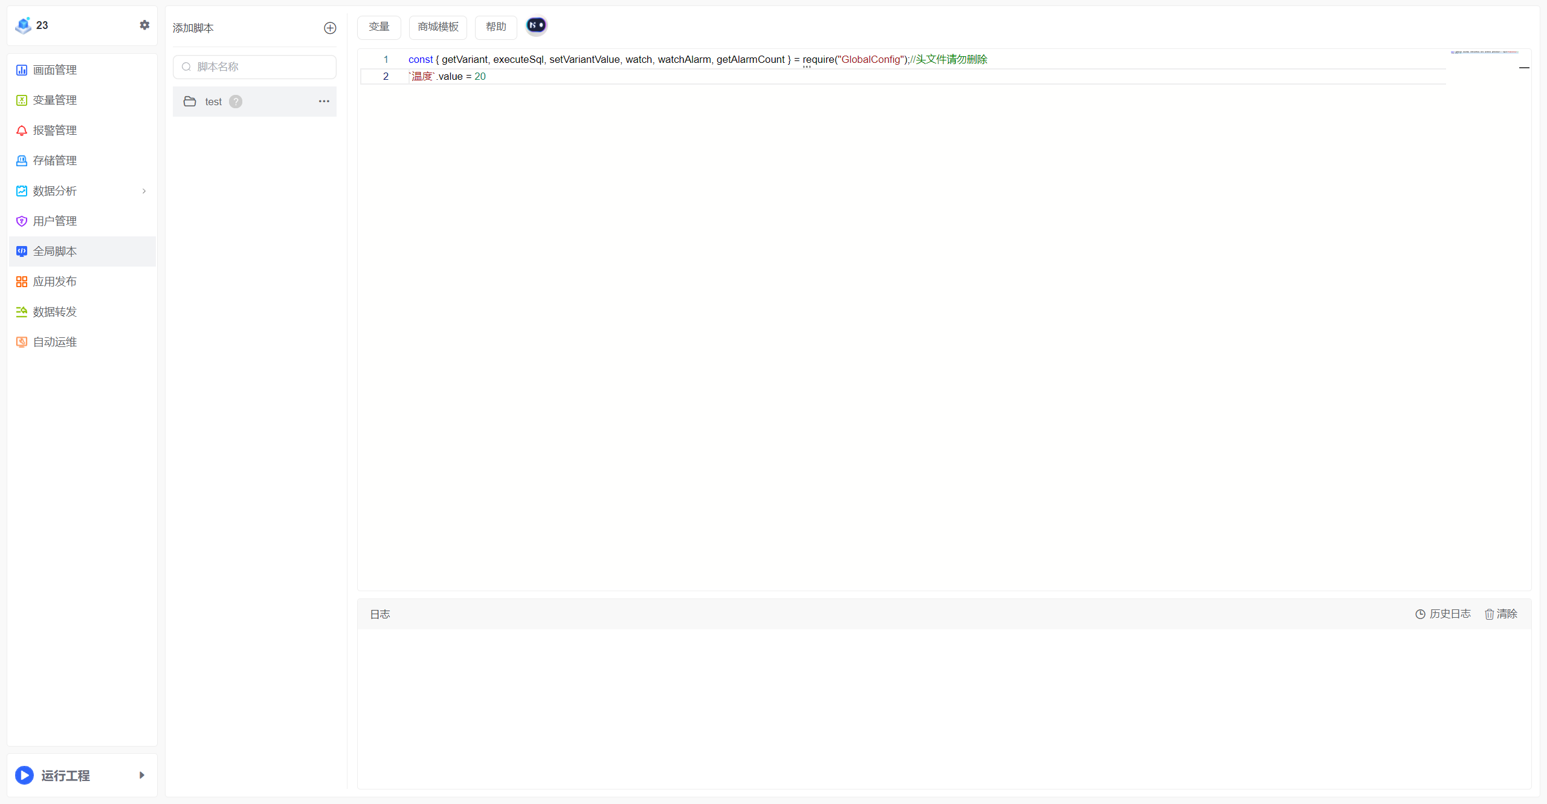Select 存储管理 in the sidebar
The height and width of the screenshot is (804, 1547).
coord(54,161)
